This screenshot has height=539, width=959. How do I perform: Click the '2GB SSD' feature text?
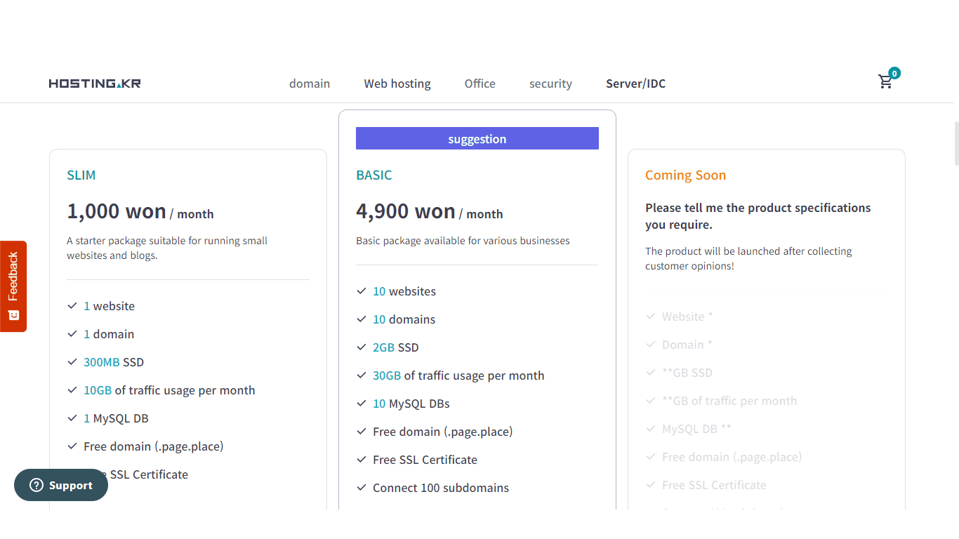coord(395,347)
